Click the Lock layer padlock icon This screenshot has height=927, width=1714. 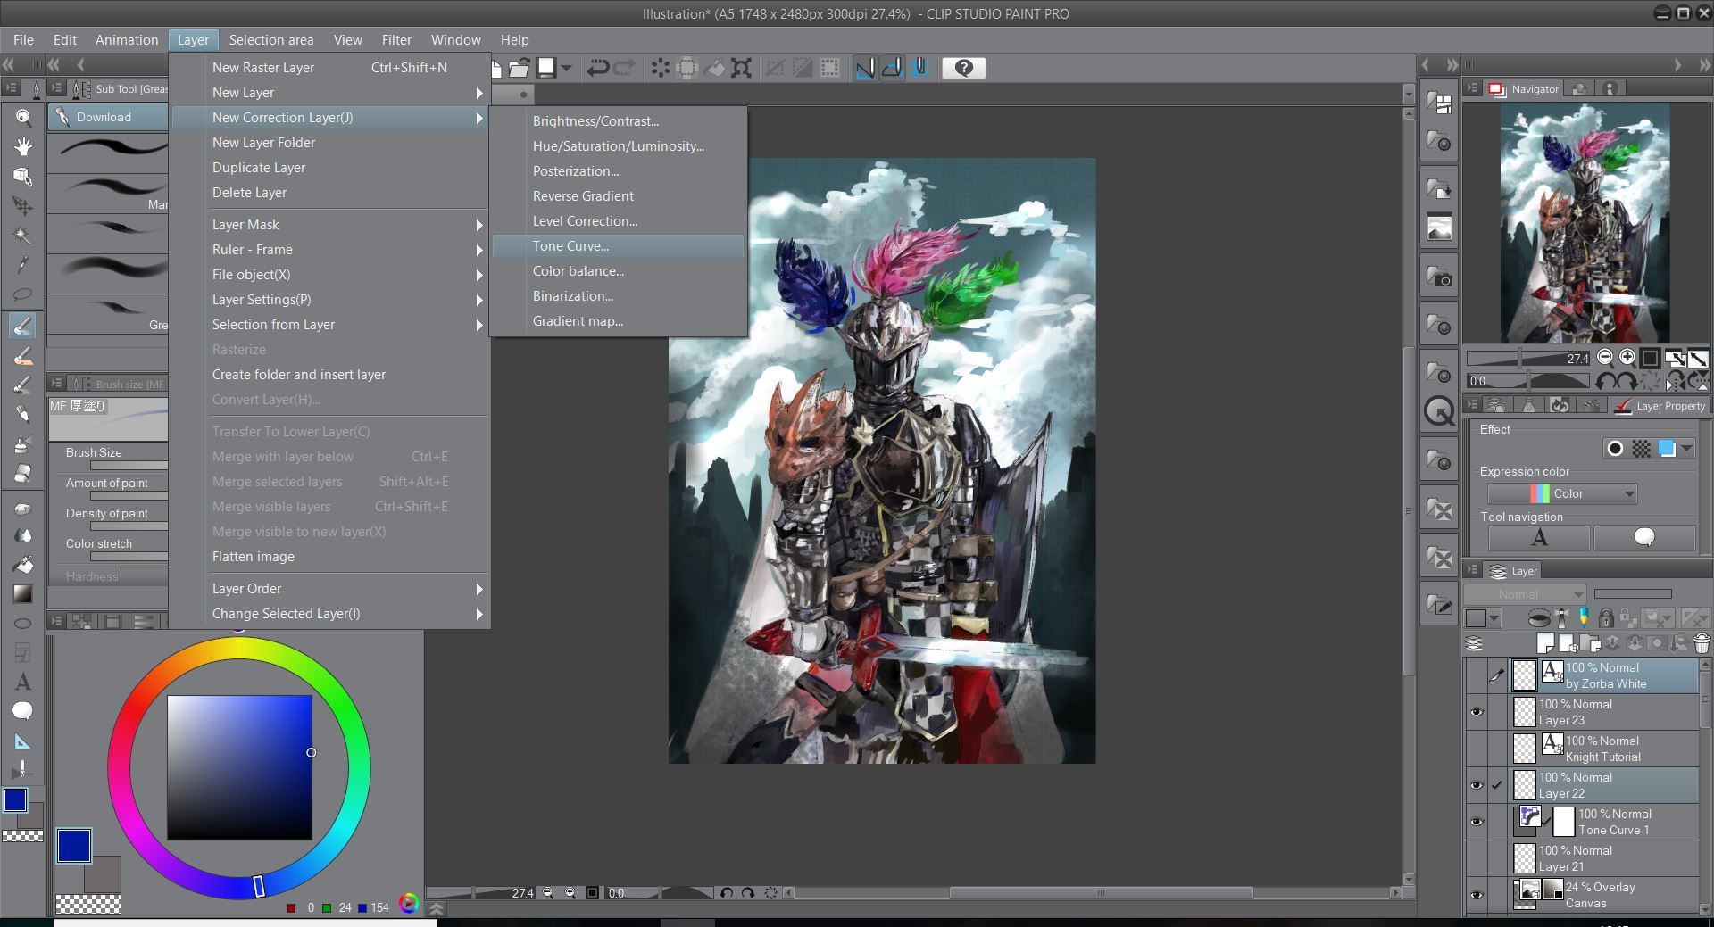tap(1605, 617)
